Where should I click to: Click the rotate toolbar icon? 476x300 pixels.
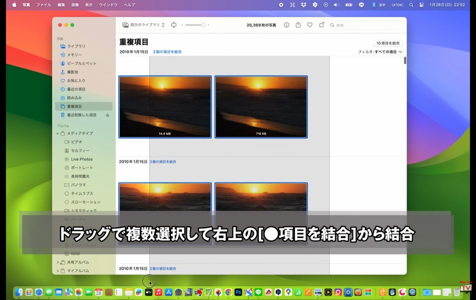(321, 25)
